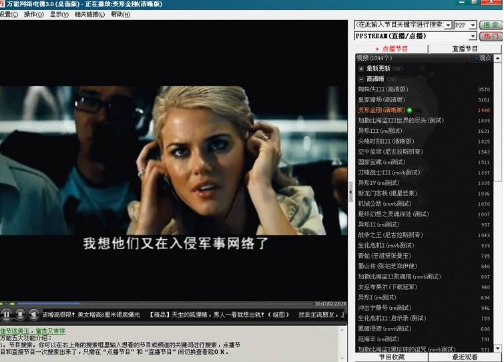Focus the program keyword search field

399,25
